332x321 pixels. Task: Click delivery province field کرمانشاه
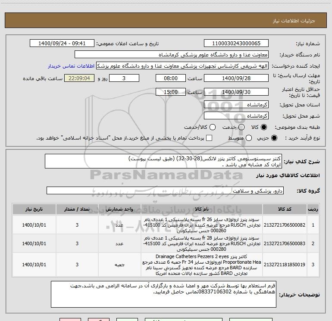[236, 105]
